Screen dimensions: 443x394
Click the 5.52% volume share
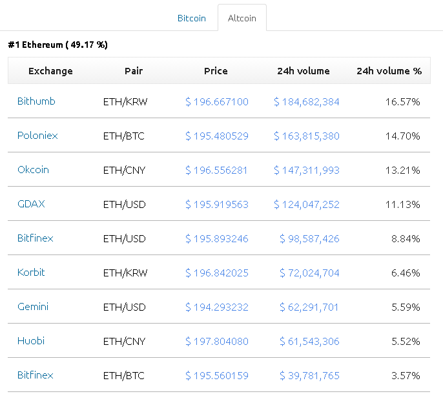click(406, 341)
